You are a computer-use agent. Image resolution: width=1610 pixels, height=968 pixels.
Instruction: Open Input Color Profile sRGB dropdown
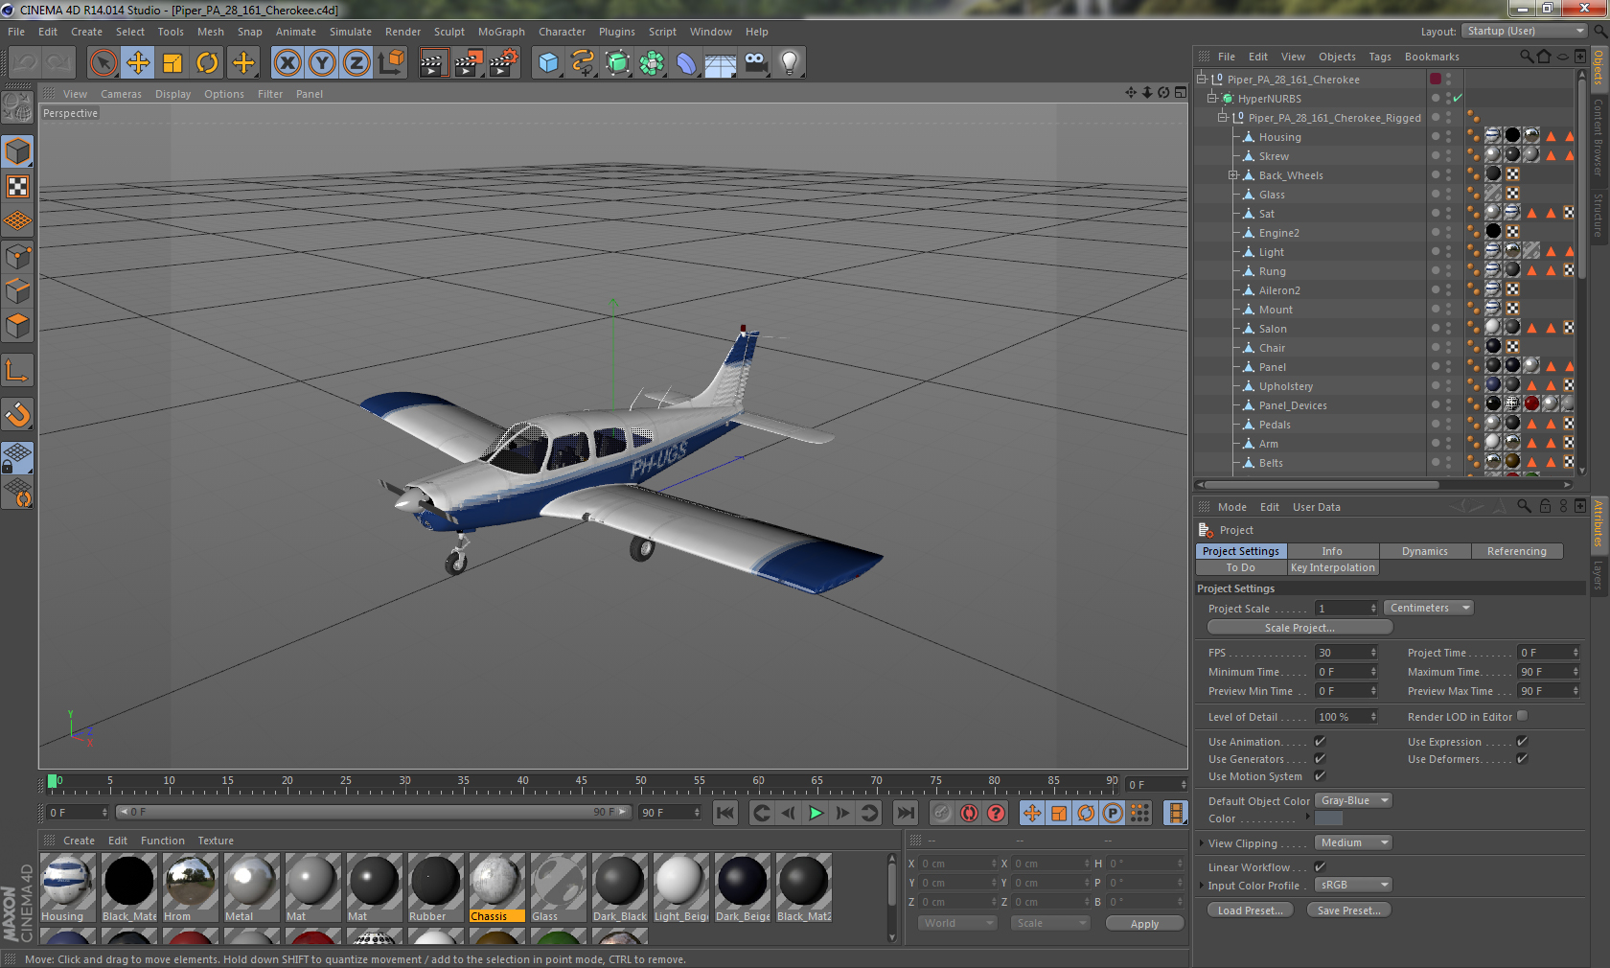(x=1353, y=885)
